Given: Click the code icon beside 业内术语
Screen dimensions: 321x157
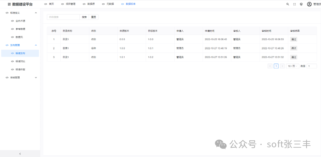Looking at the screenshot, I should point(13,21).
